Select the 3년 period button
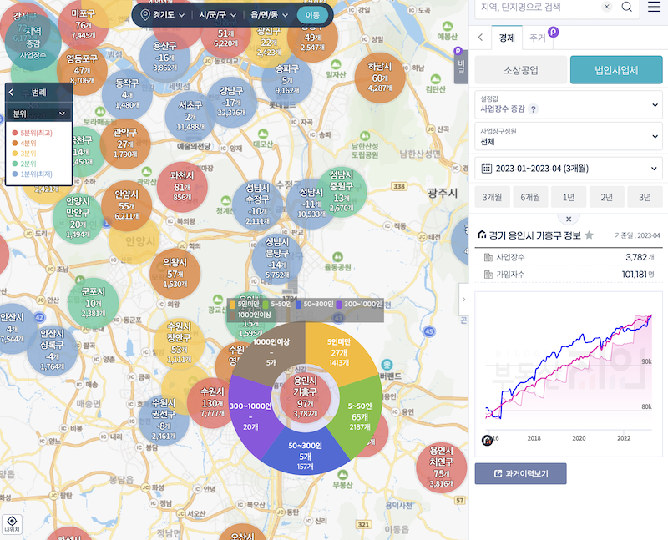This screenshot has width=668, height=540. (x=645, y=197)
